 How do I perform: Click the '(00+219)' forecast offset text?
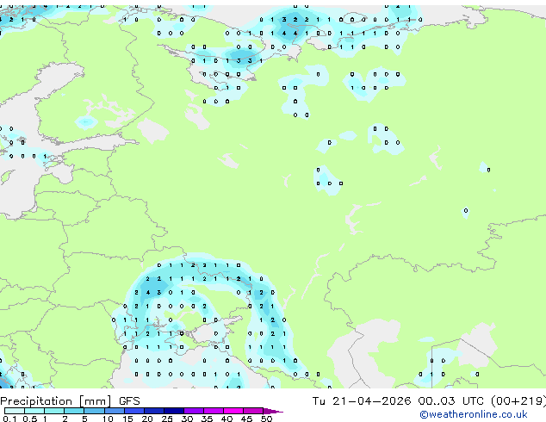click(x=518, y=401)
